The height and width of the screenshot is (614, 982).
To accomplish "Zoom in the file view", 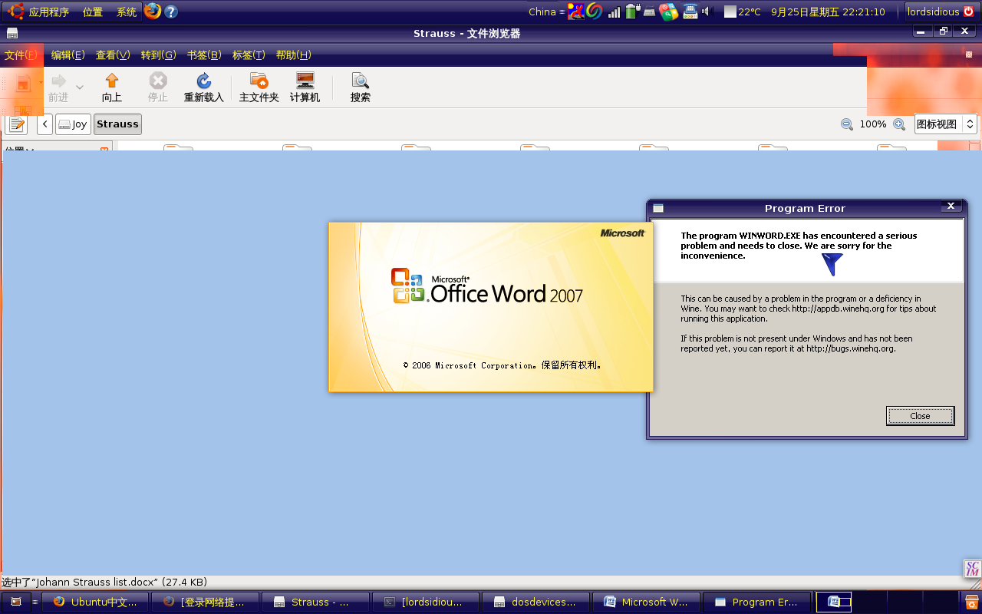I will click(x=899, y=124).
